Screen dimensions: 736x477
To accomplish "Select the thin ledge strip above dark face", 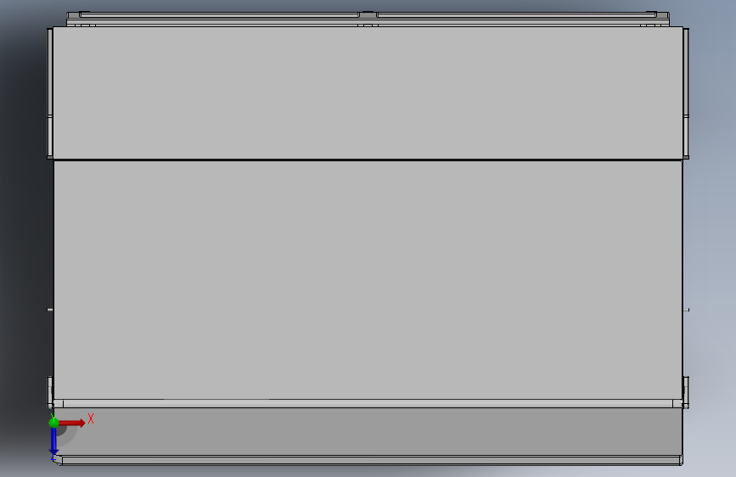I will coord(368,404).
